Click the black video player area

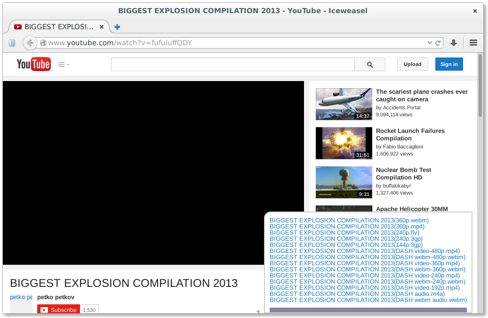(x=153, y=173)
